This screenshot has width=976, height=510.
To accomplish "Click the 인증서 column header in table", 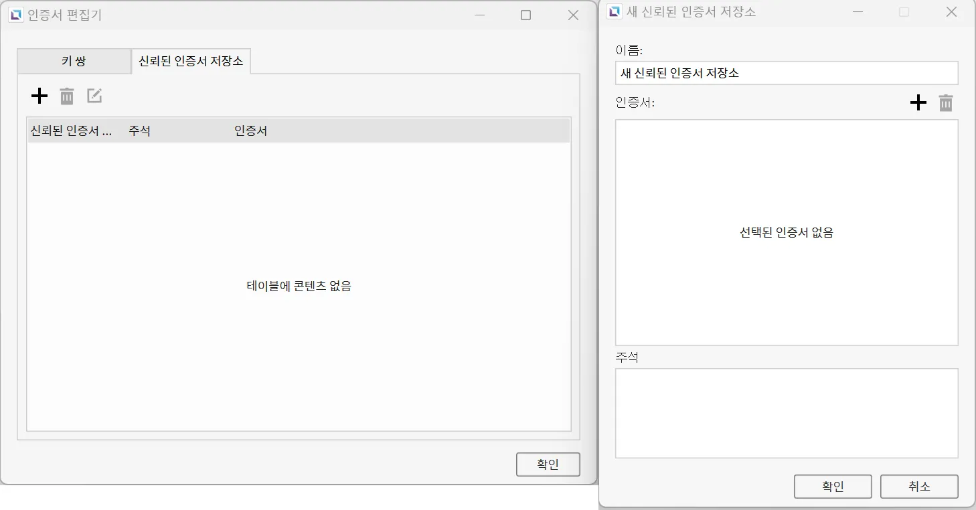I will (x=250, y=131).
